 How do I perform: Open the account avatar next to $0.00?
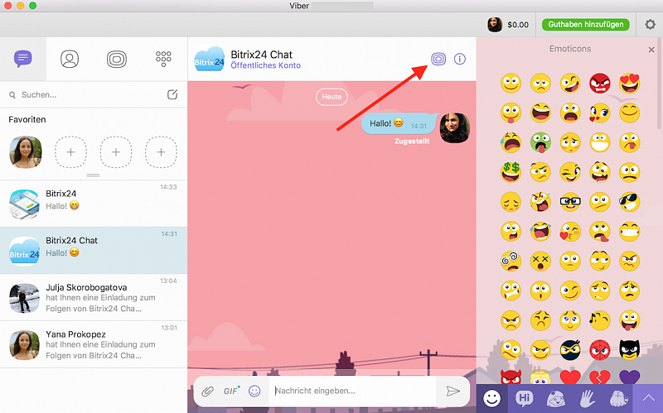(495, 25)
